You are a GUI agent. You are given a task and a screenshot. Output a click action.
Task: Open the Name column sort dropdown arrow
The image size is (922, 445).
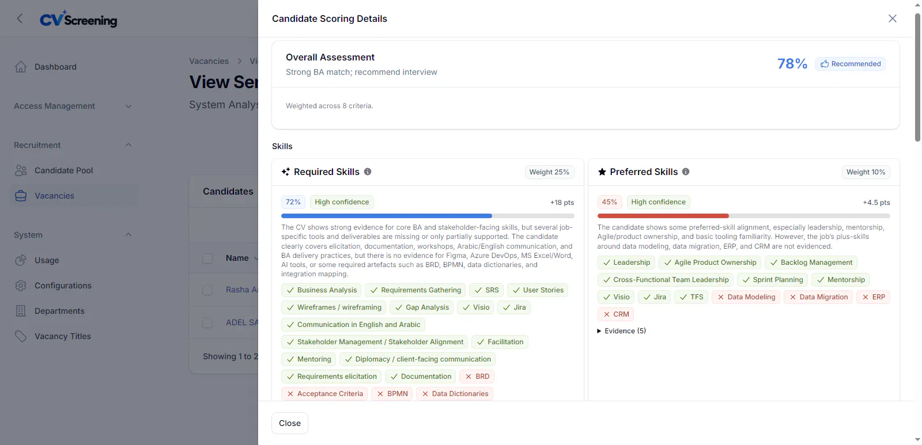pos(255,258)
